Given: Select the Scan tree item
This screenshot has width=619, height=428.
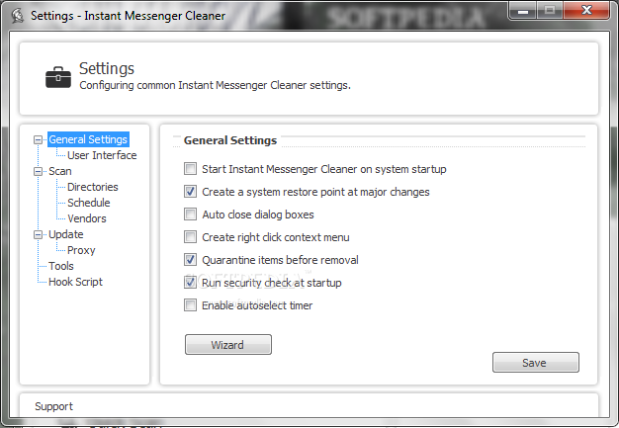Looking at the screenshot, I should 60,171.
